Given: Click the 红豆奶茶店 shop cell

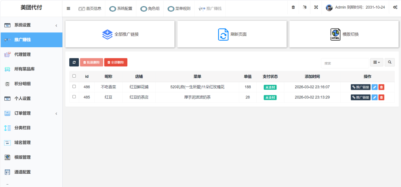Looking at the screenshot, I should (139, 97).
